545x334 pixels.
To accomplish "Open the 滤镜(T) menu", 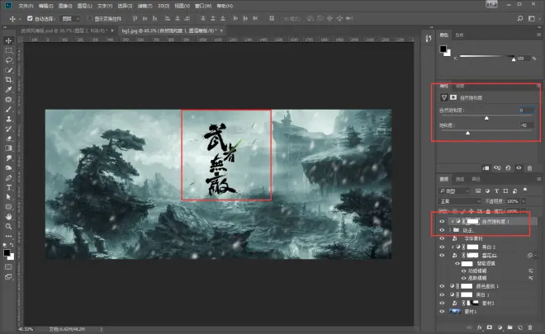I will coord(145,6).
